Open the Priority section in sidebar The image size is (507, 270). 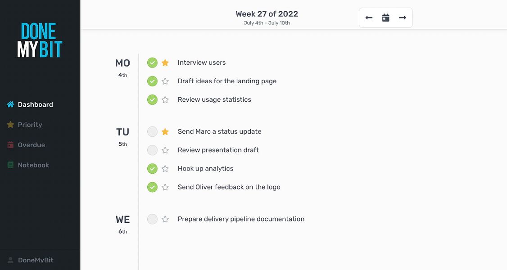pyautogui.click(x=25, y=125)
